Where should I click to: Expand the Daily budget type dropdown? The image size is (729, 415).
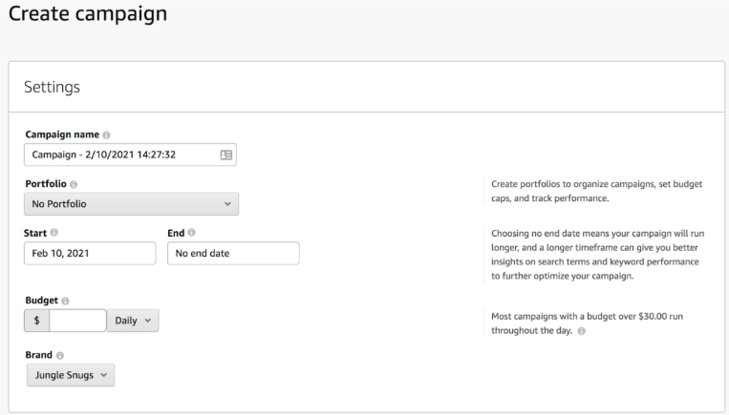pos(134,322)
